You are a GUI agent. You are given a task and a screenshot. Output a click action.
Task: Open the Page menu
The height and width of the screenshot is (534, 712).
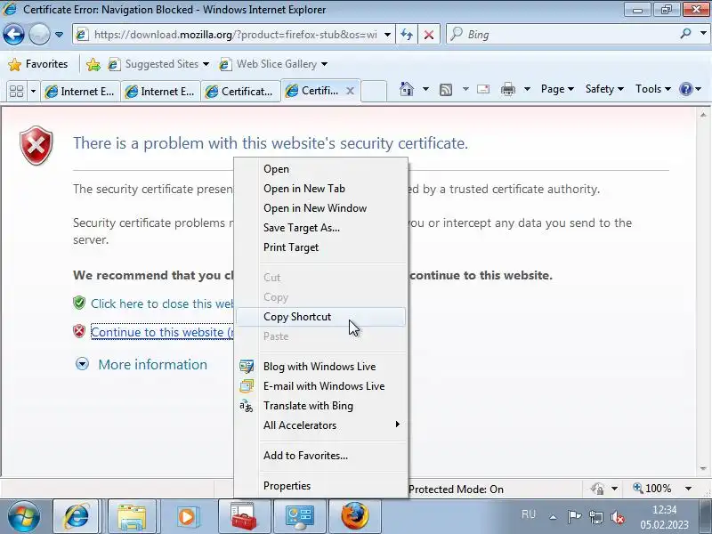pyautogui.click(x=557, y=89)
